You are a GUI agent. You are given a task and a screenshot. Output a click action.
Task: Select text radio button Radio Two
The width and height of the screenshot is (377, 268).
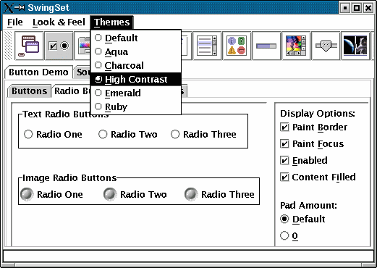[128, 134]
